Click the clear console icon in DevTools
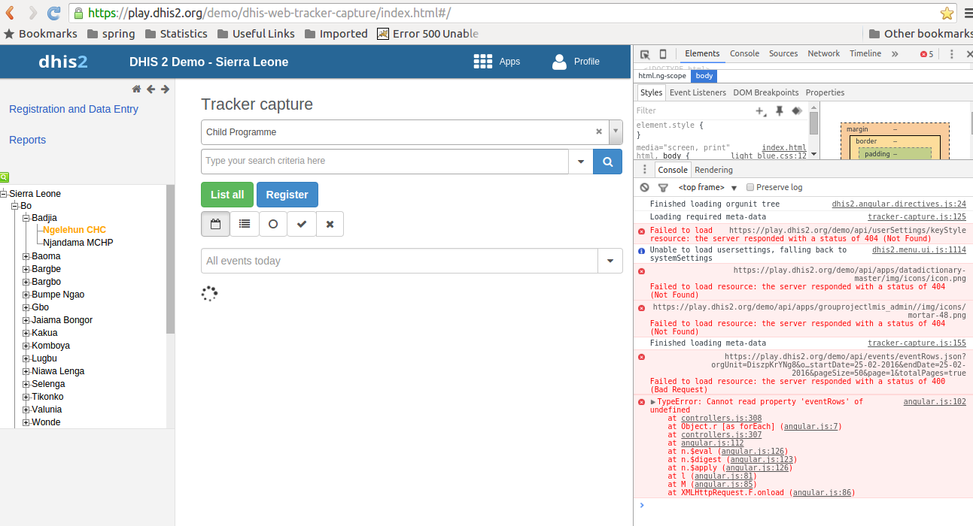This screenshot has width=973, height=526. 644,187
